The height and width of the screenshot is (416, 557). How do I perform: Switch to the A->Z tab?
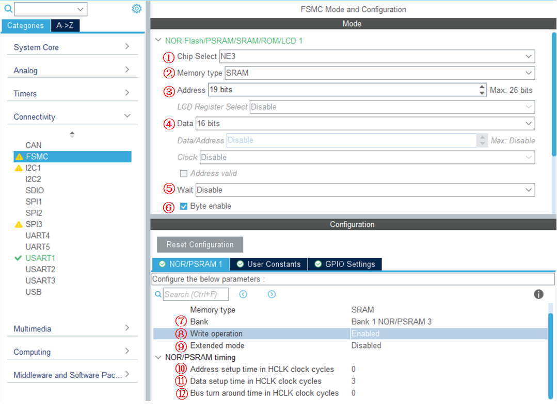tap(65, 25)
